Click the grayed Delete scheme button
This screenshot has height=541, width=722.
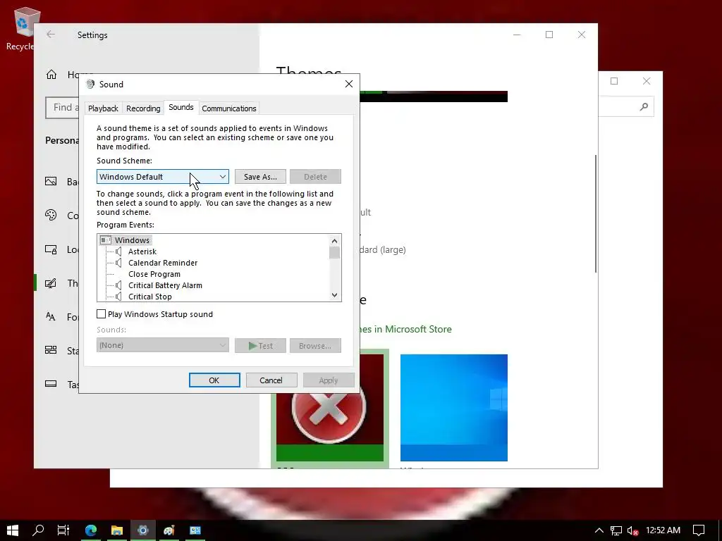pos(315,177)
